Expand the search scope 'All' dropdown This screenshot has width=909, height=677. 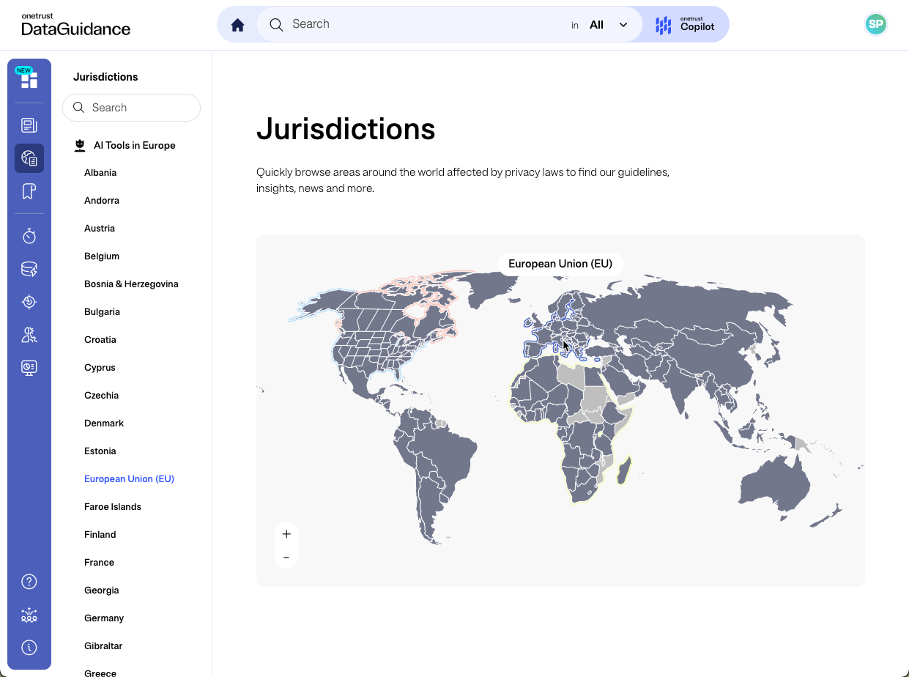[x=608, y=25]
